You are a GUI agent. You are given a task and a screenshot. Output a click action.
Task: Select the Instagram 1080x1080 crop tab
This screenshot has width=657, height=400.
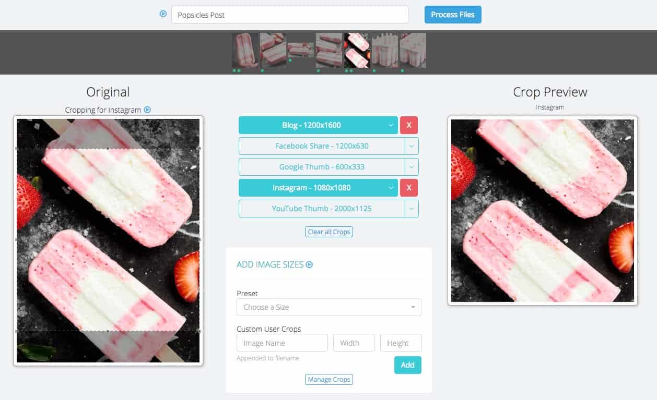(x=318, y=188)
